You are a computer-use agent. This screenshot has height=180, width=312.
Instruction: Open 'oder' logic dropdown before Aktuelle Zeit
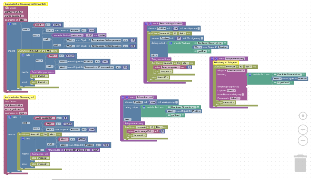coord(40,150)
